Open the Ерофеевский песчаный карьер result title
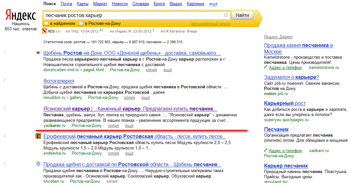The height and width of the screenshot is (183, 359). [x=134, y=137]
